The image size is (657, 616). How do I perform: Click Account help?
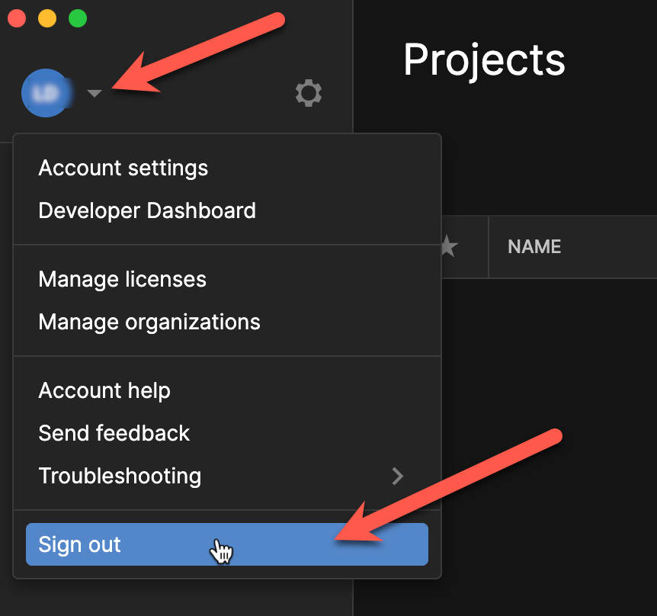point(104,390)
